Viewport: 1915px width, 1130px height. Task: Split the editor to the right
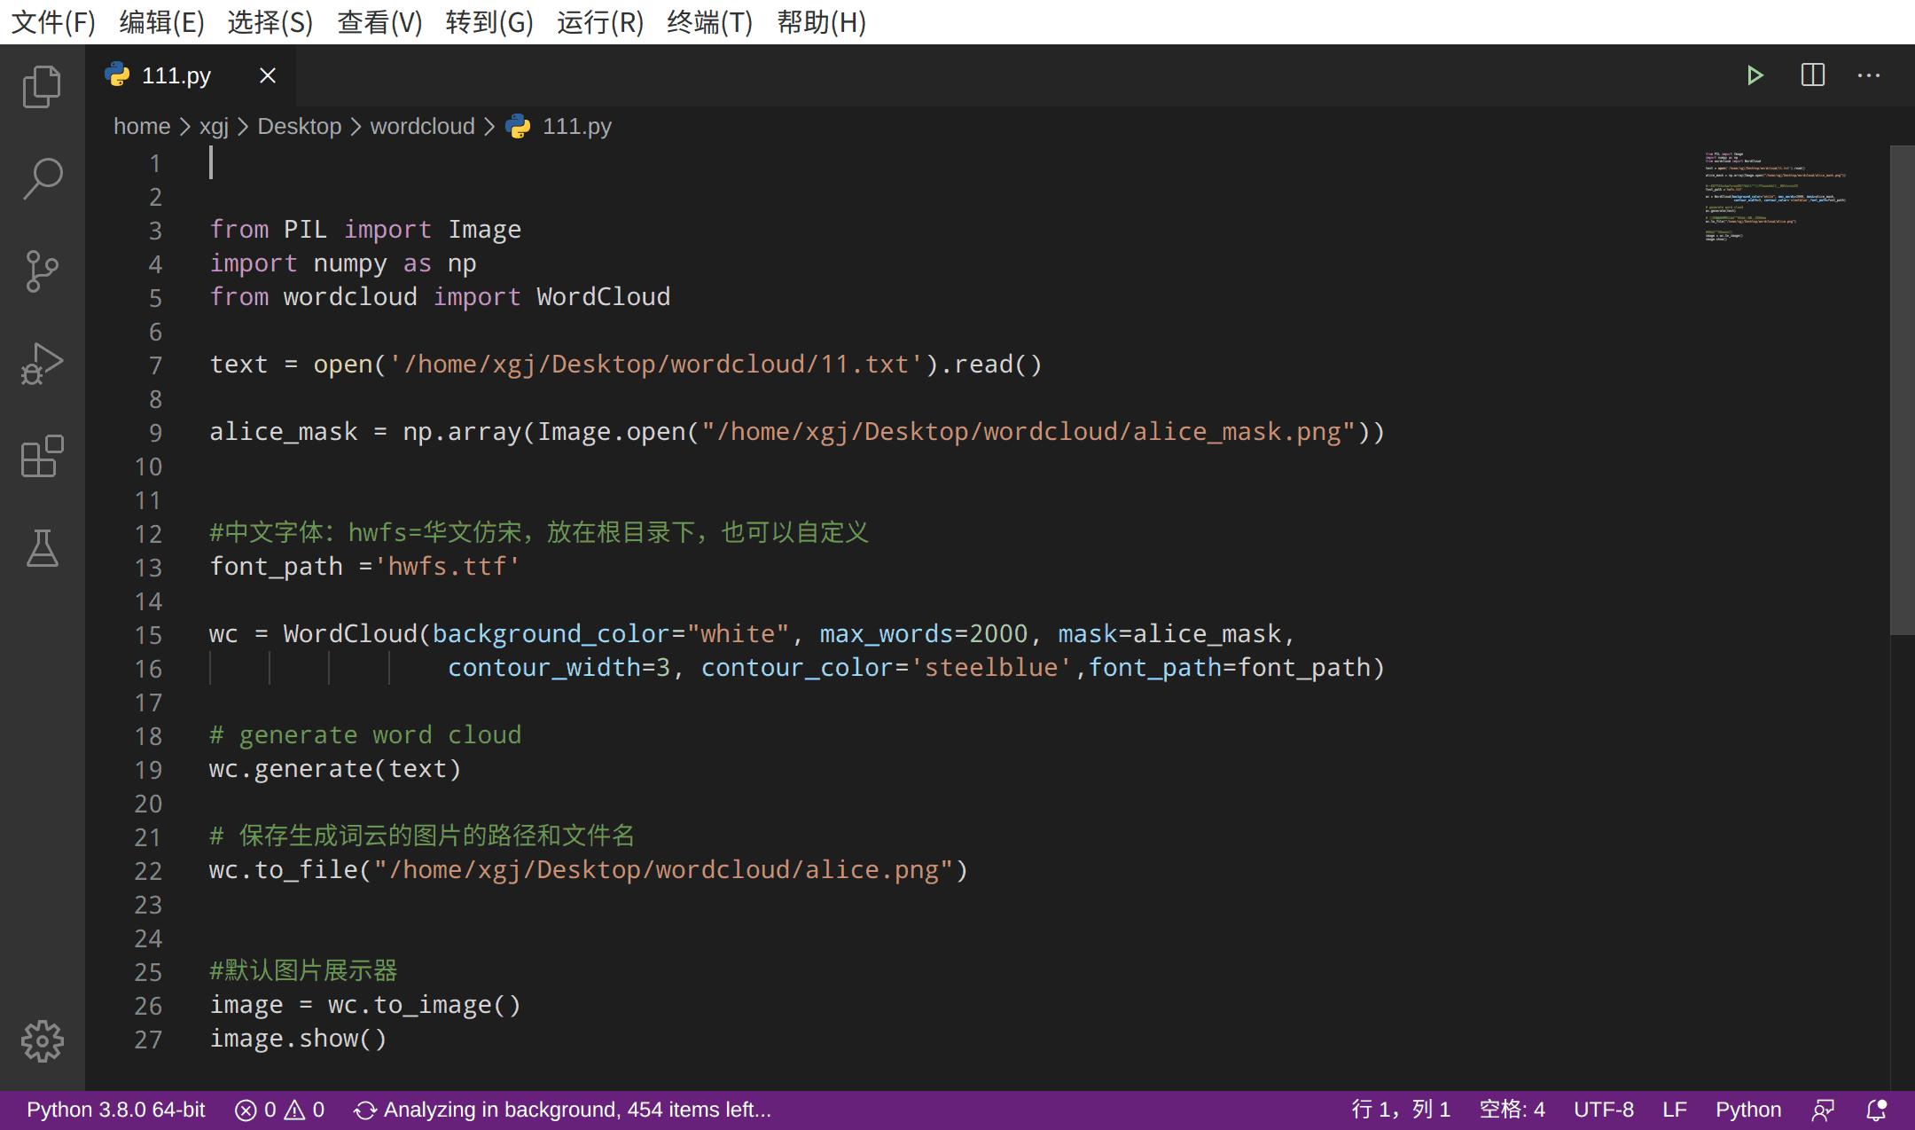click(x=1813, y=75)
